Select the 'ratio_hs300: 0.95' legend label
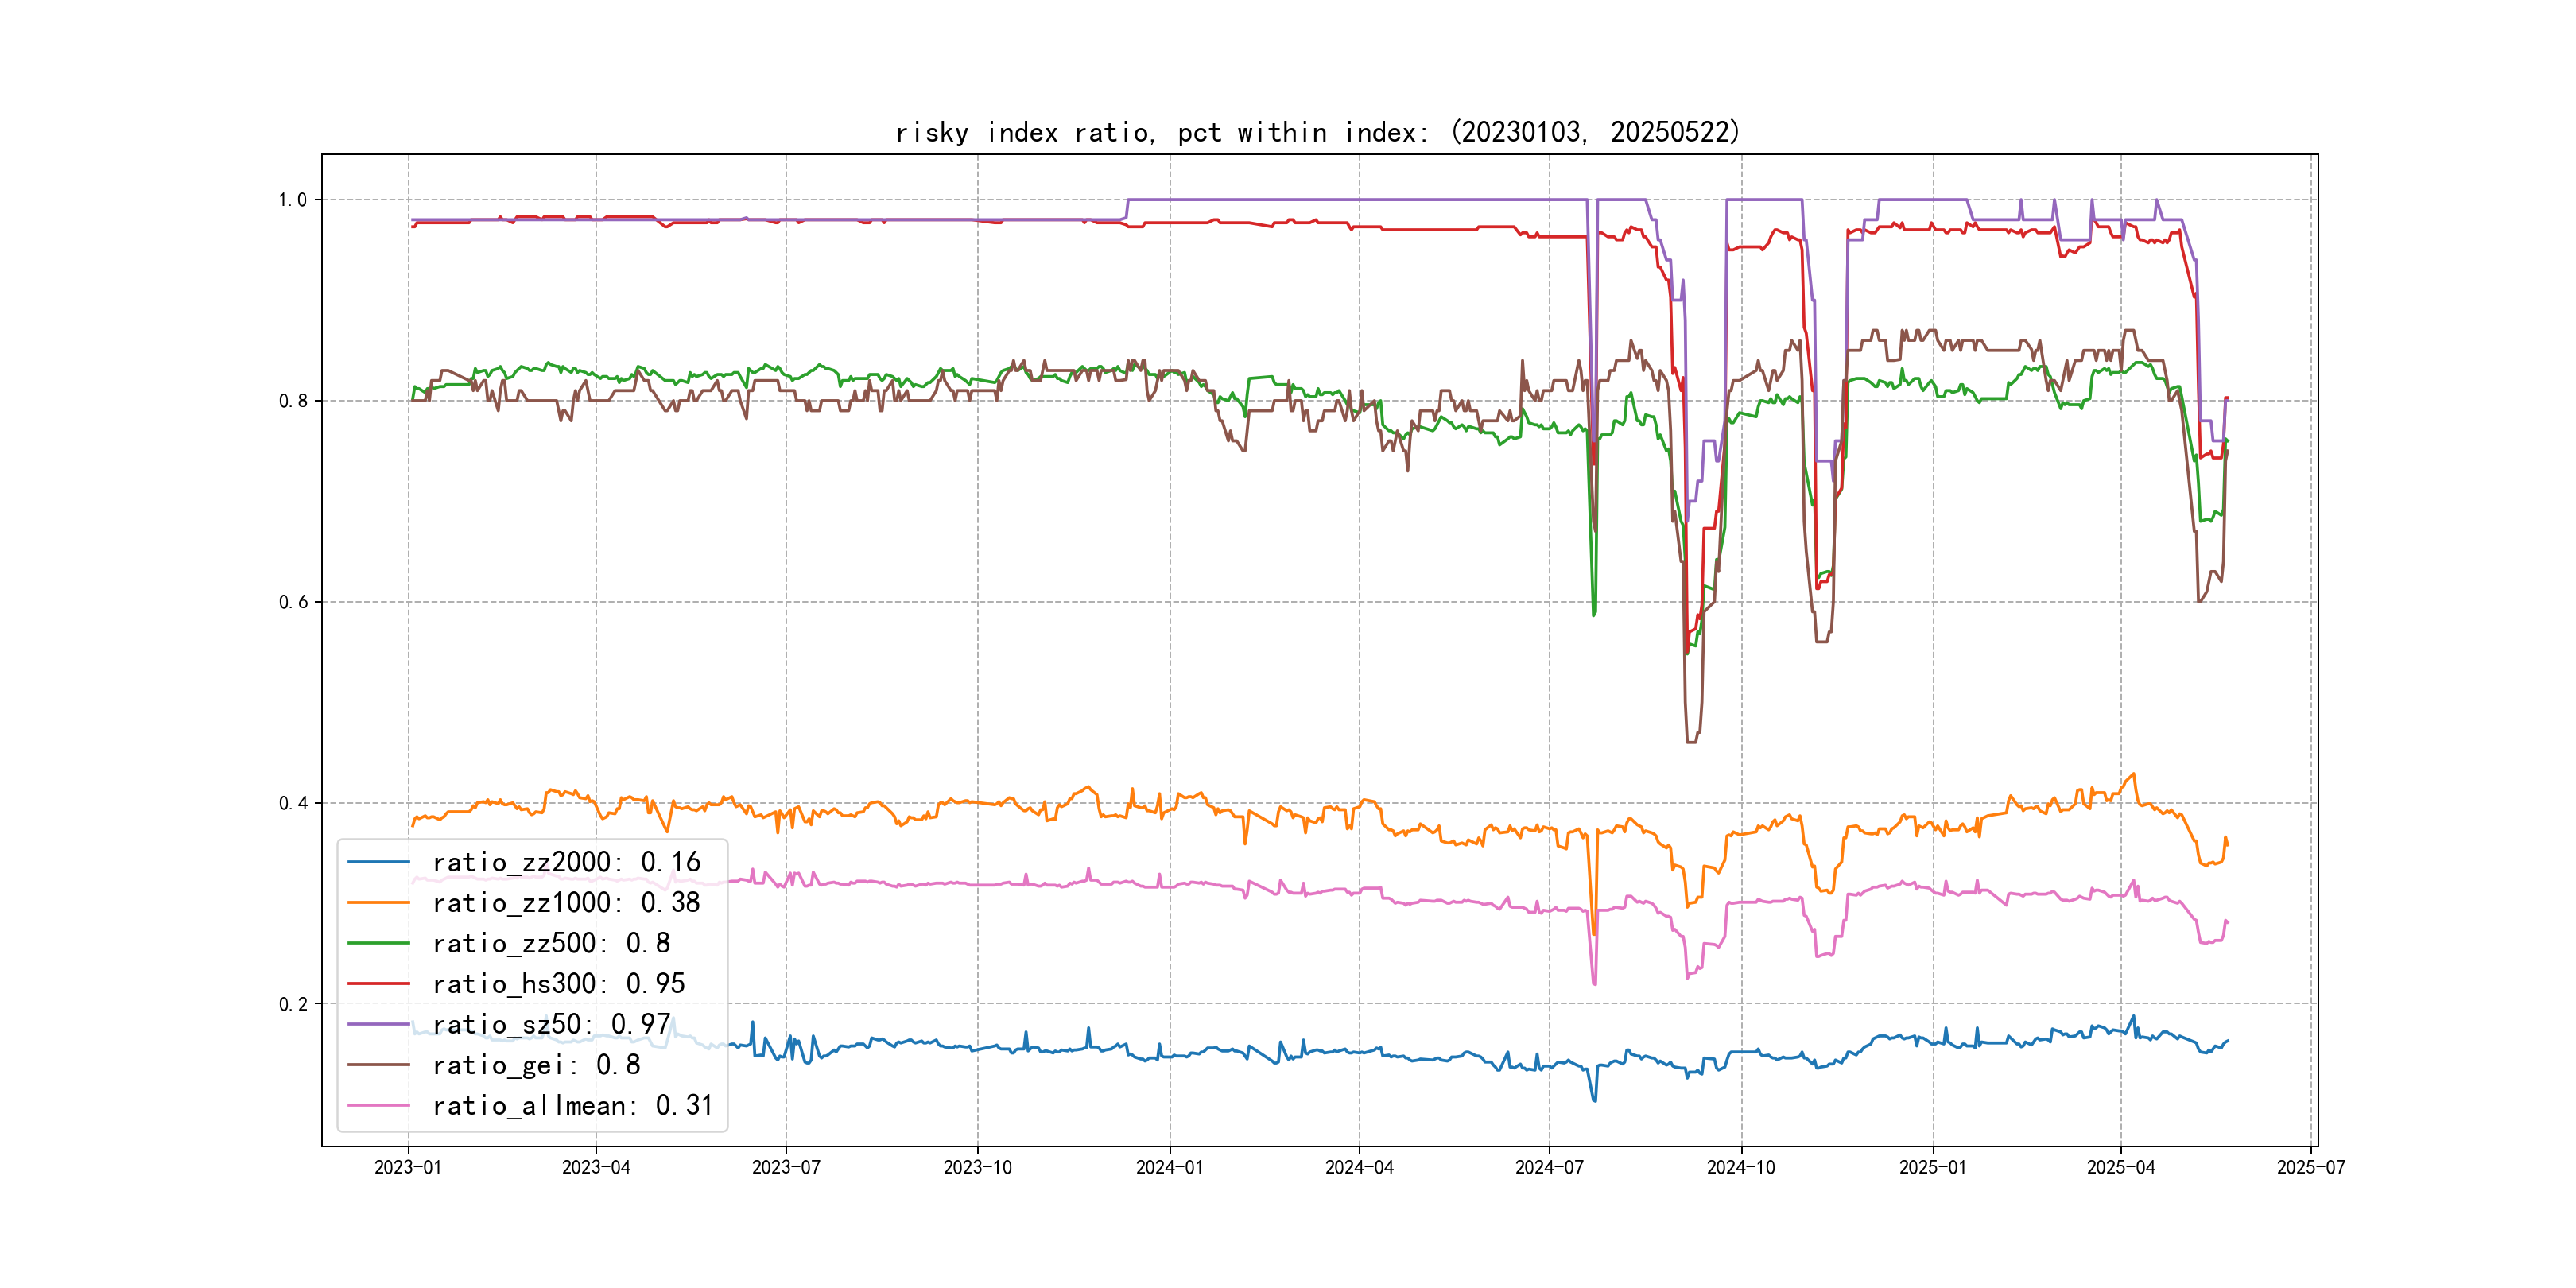 [558, 984]
